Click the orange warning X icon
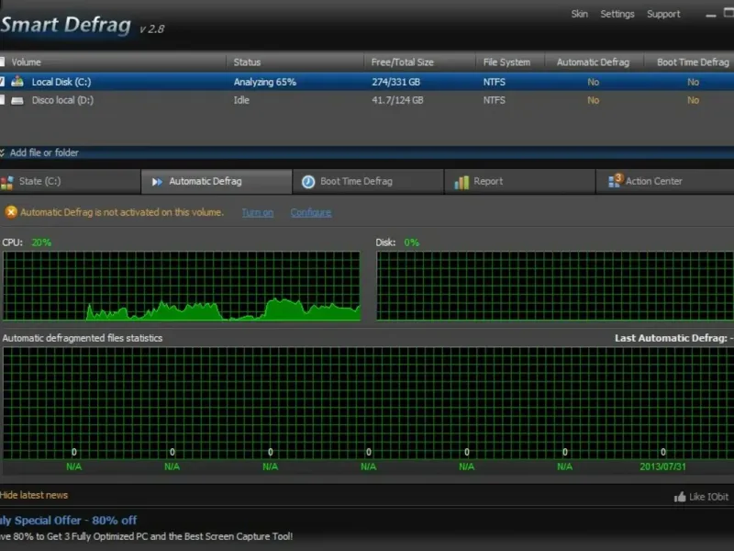Image resolution: width=734 pixels, height=551 pixels. [x=11, y=212]
